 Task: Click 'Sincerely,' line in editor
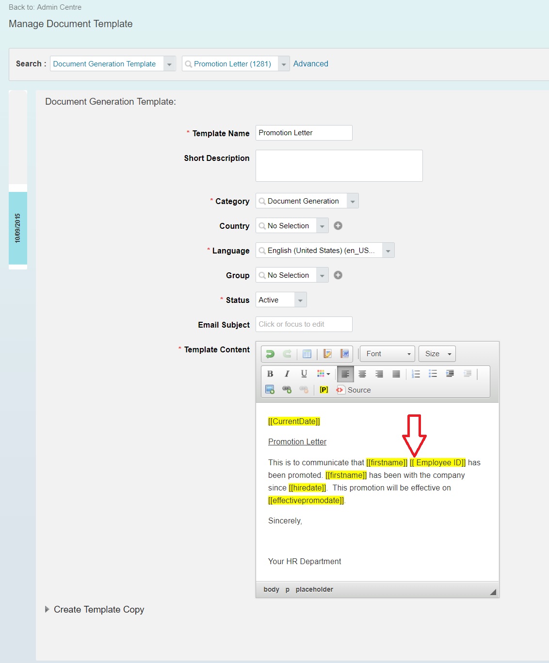(285, 521)
